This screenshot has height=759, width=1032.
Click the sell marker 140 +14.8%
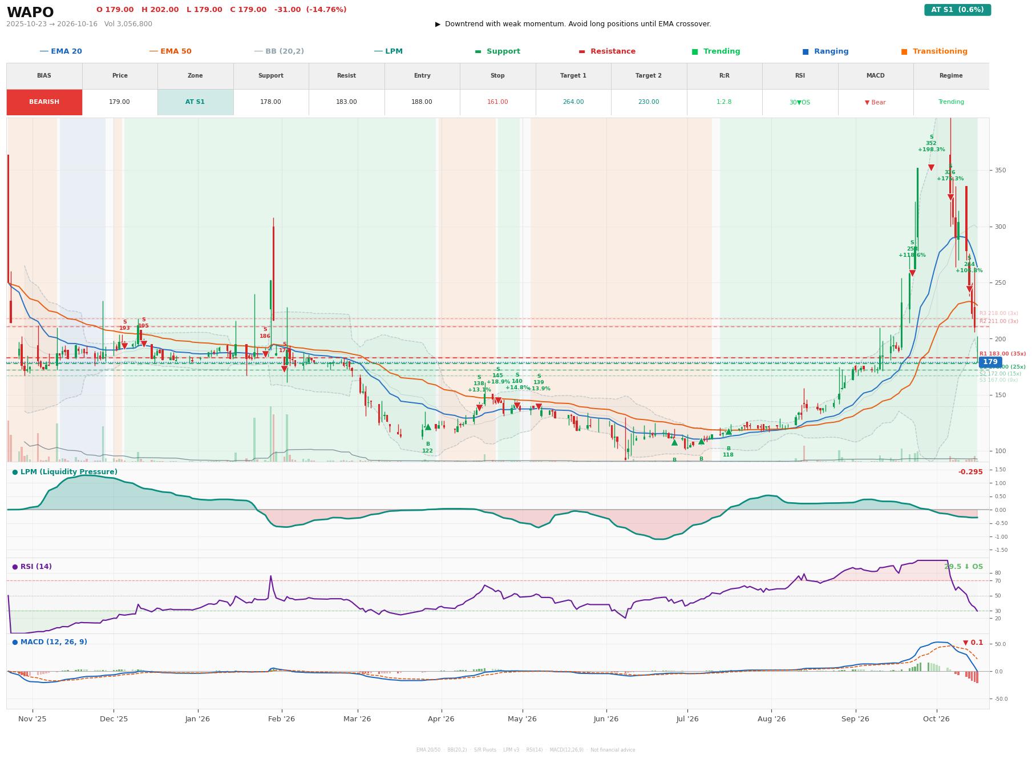517,406
